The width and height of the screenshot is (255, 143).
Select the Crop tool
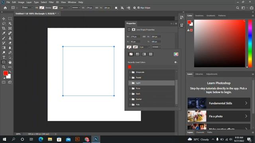point(4,28)
